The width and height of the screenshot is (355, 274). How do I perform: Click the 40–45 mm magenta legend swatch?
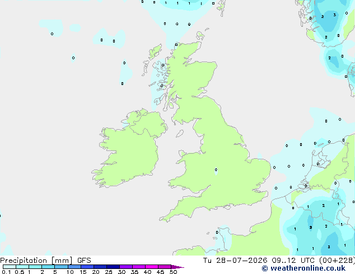pos(152,267)
